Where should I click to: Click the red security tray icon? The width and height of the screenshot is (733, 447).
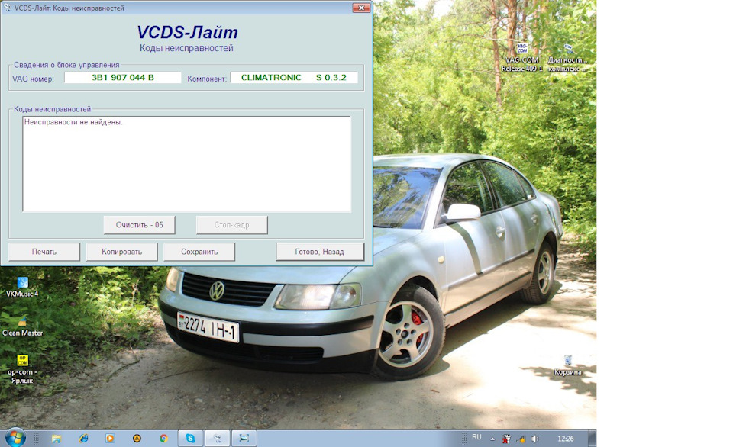pyautogui.click(x=506, y=439)
